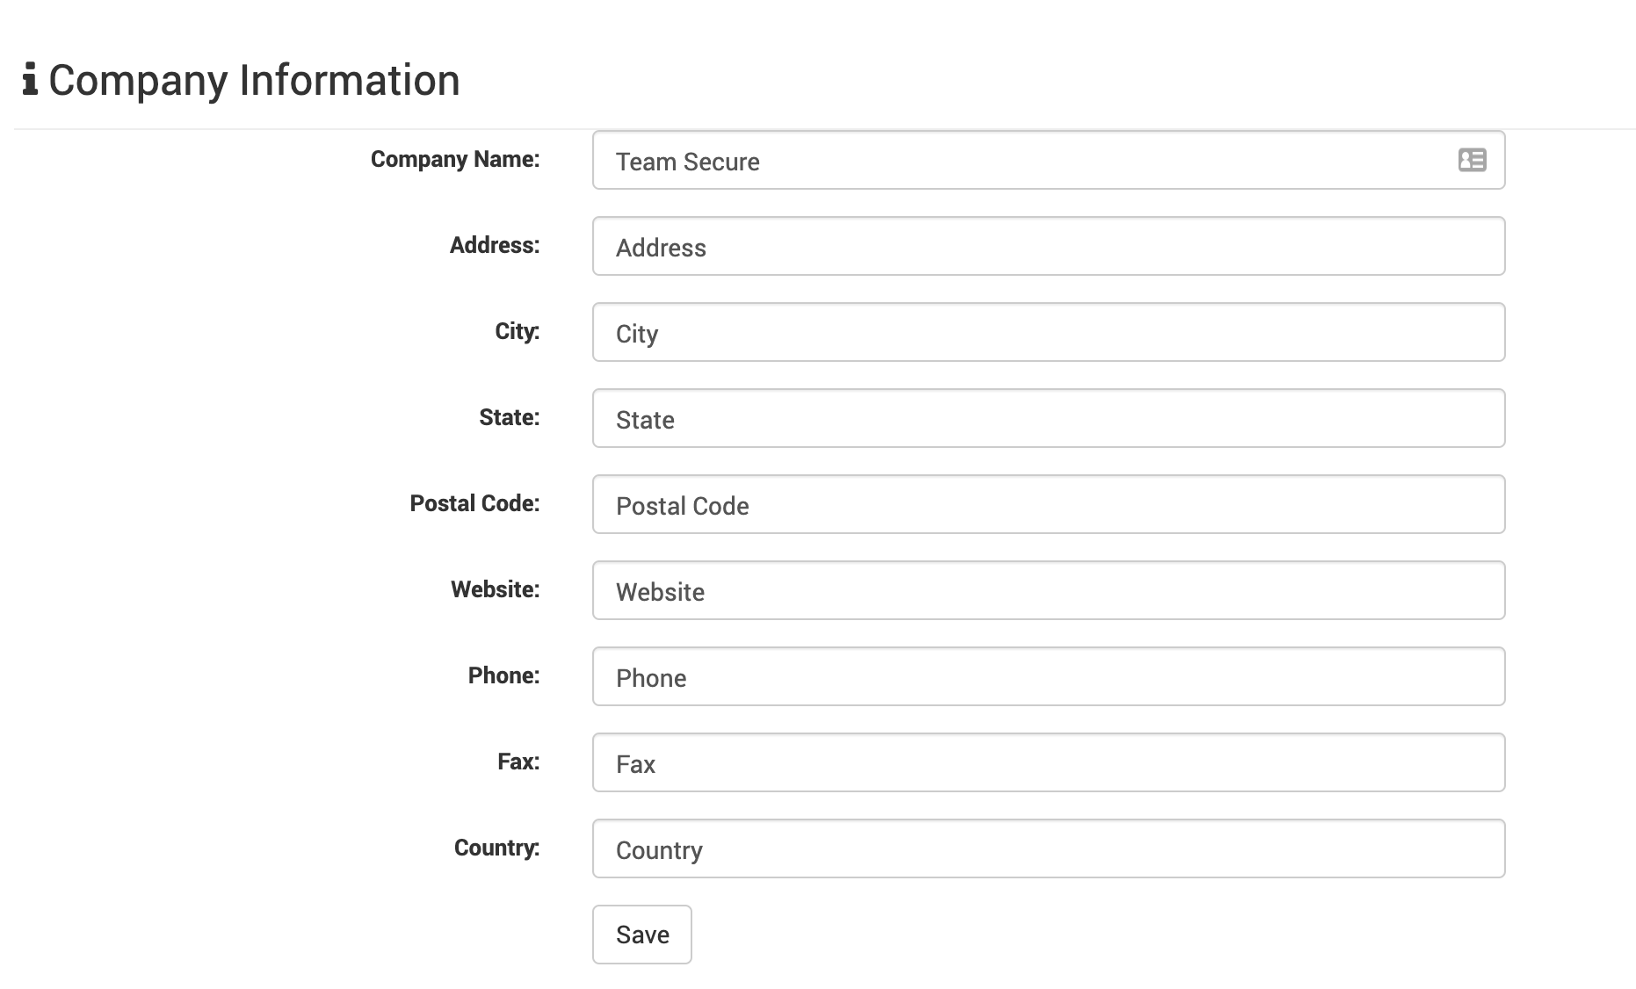The image size is (1636, 989).
Task: Focus the Company Name input containing Team Secure
Action: click(1048, 160)
